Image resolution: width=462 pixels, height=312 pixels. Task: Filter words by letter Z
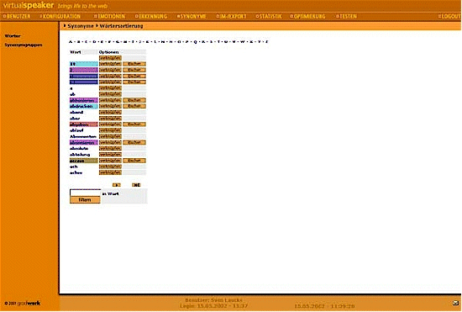[x=267, y=41]
